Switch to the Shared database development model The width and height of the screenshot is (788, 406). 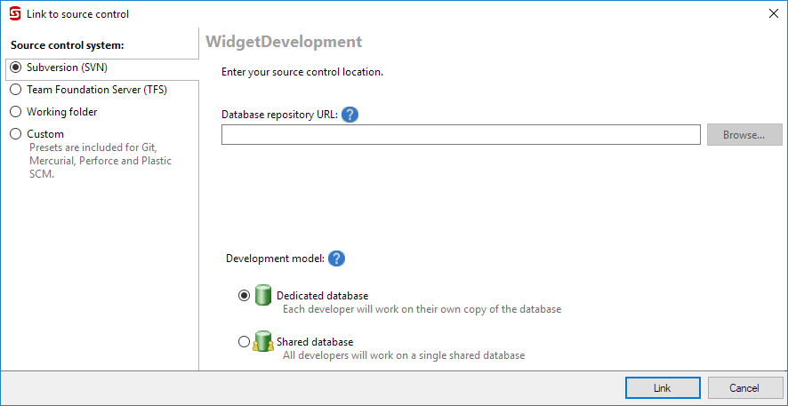pos(245,342)
